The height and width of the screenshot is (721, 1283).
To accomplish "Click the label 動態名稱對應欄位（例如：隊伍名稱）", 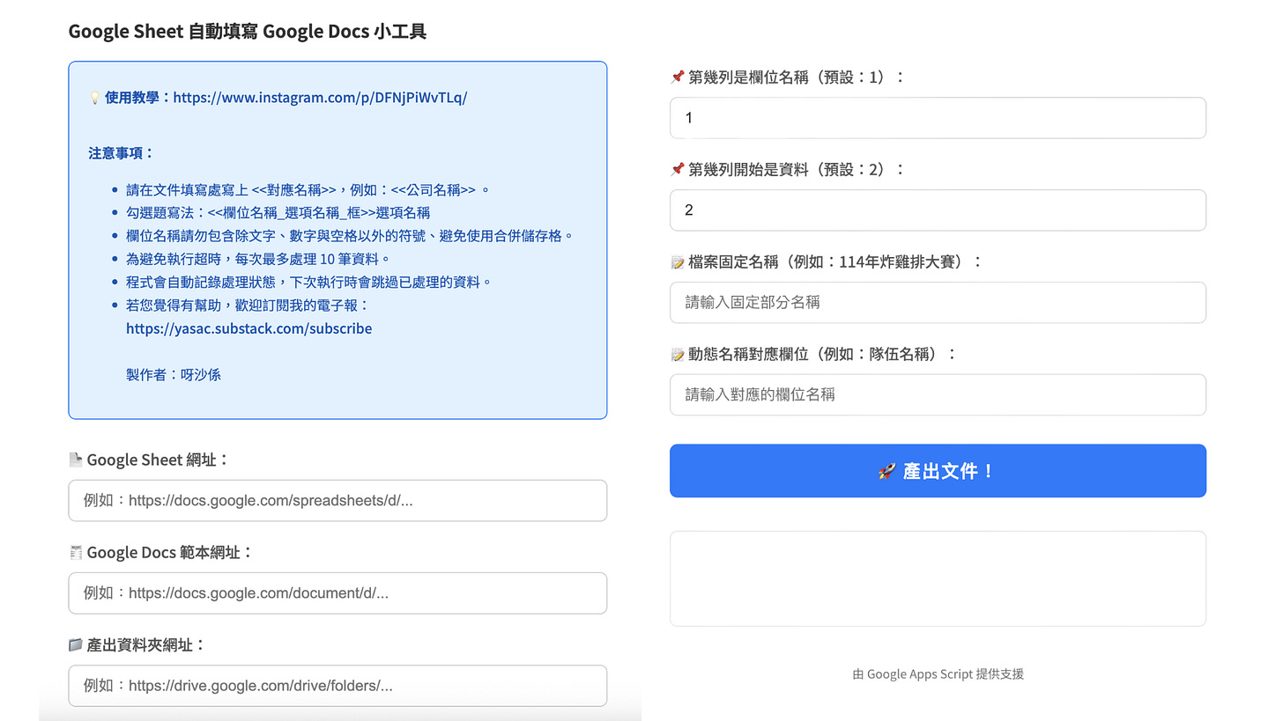I will [823, 355].
